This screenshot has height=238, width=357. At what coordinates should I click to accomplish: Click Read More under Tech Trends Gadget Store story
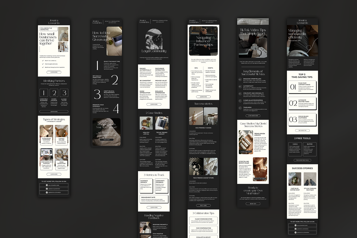click(203, 205)
